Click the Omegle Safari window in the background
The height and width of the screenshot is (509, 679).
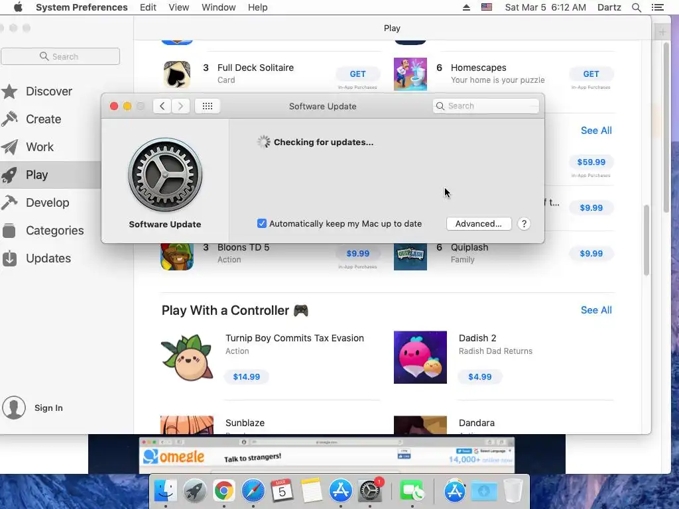(x=327, y=455)
